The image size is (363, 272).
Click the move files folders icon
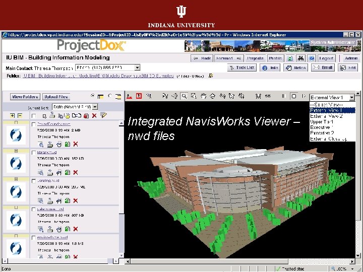(x=77, y=115)
